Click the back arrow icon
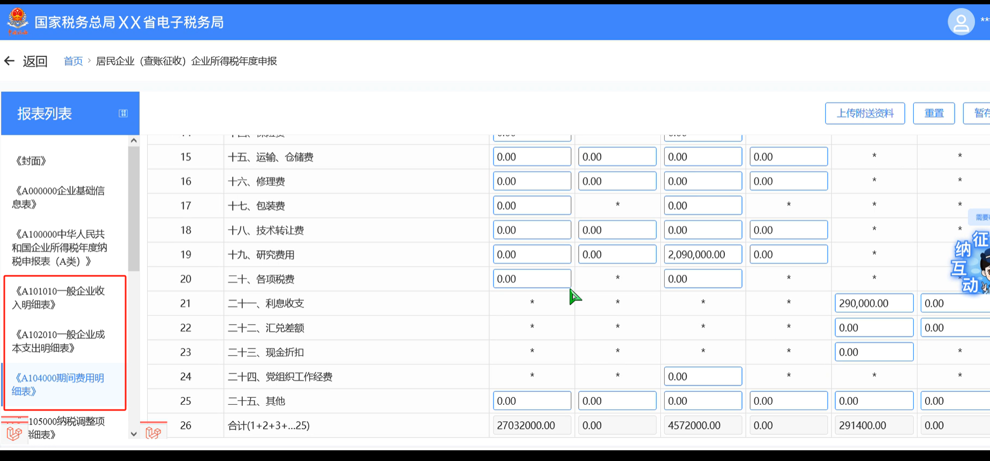Screen dimensions: 990x461 (x=9, y=61)
